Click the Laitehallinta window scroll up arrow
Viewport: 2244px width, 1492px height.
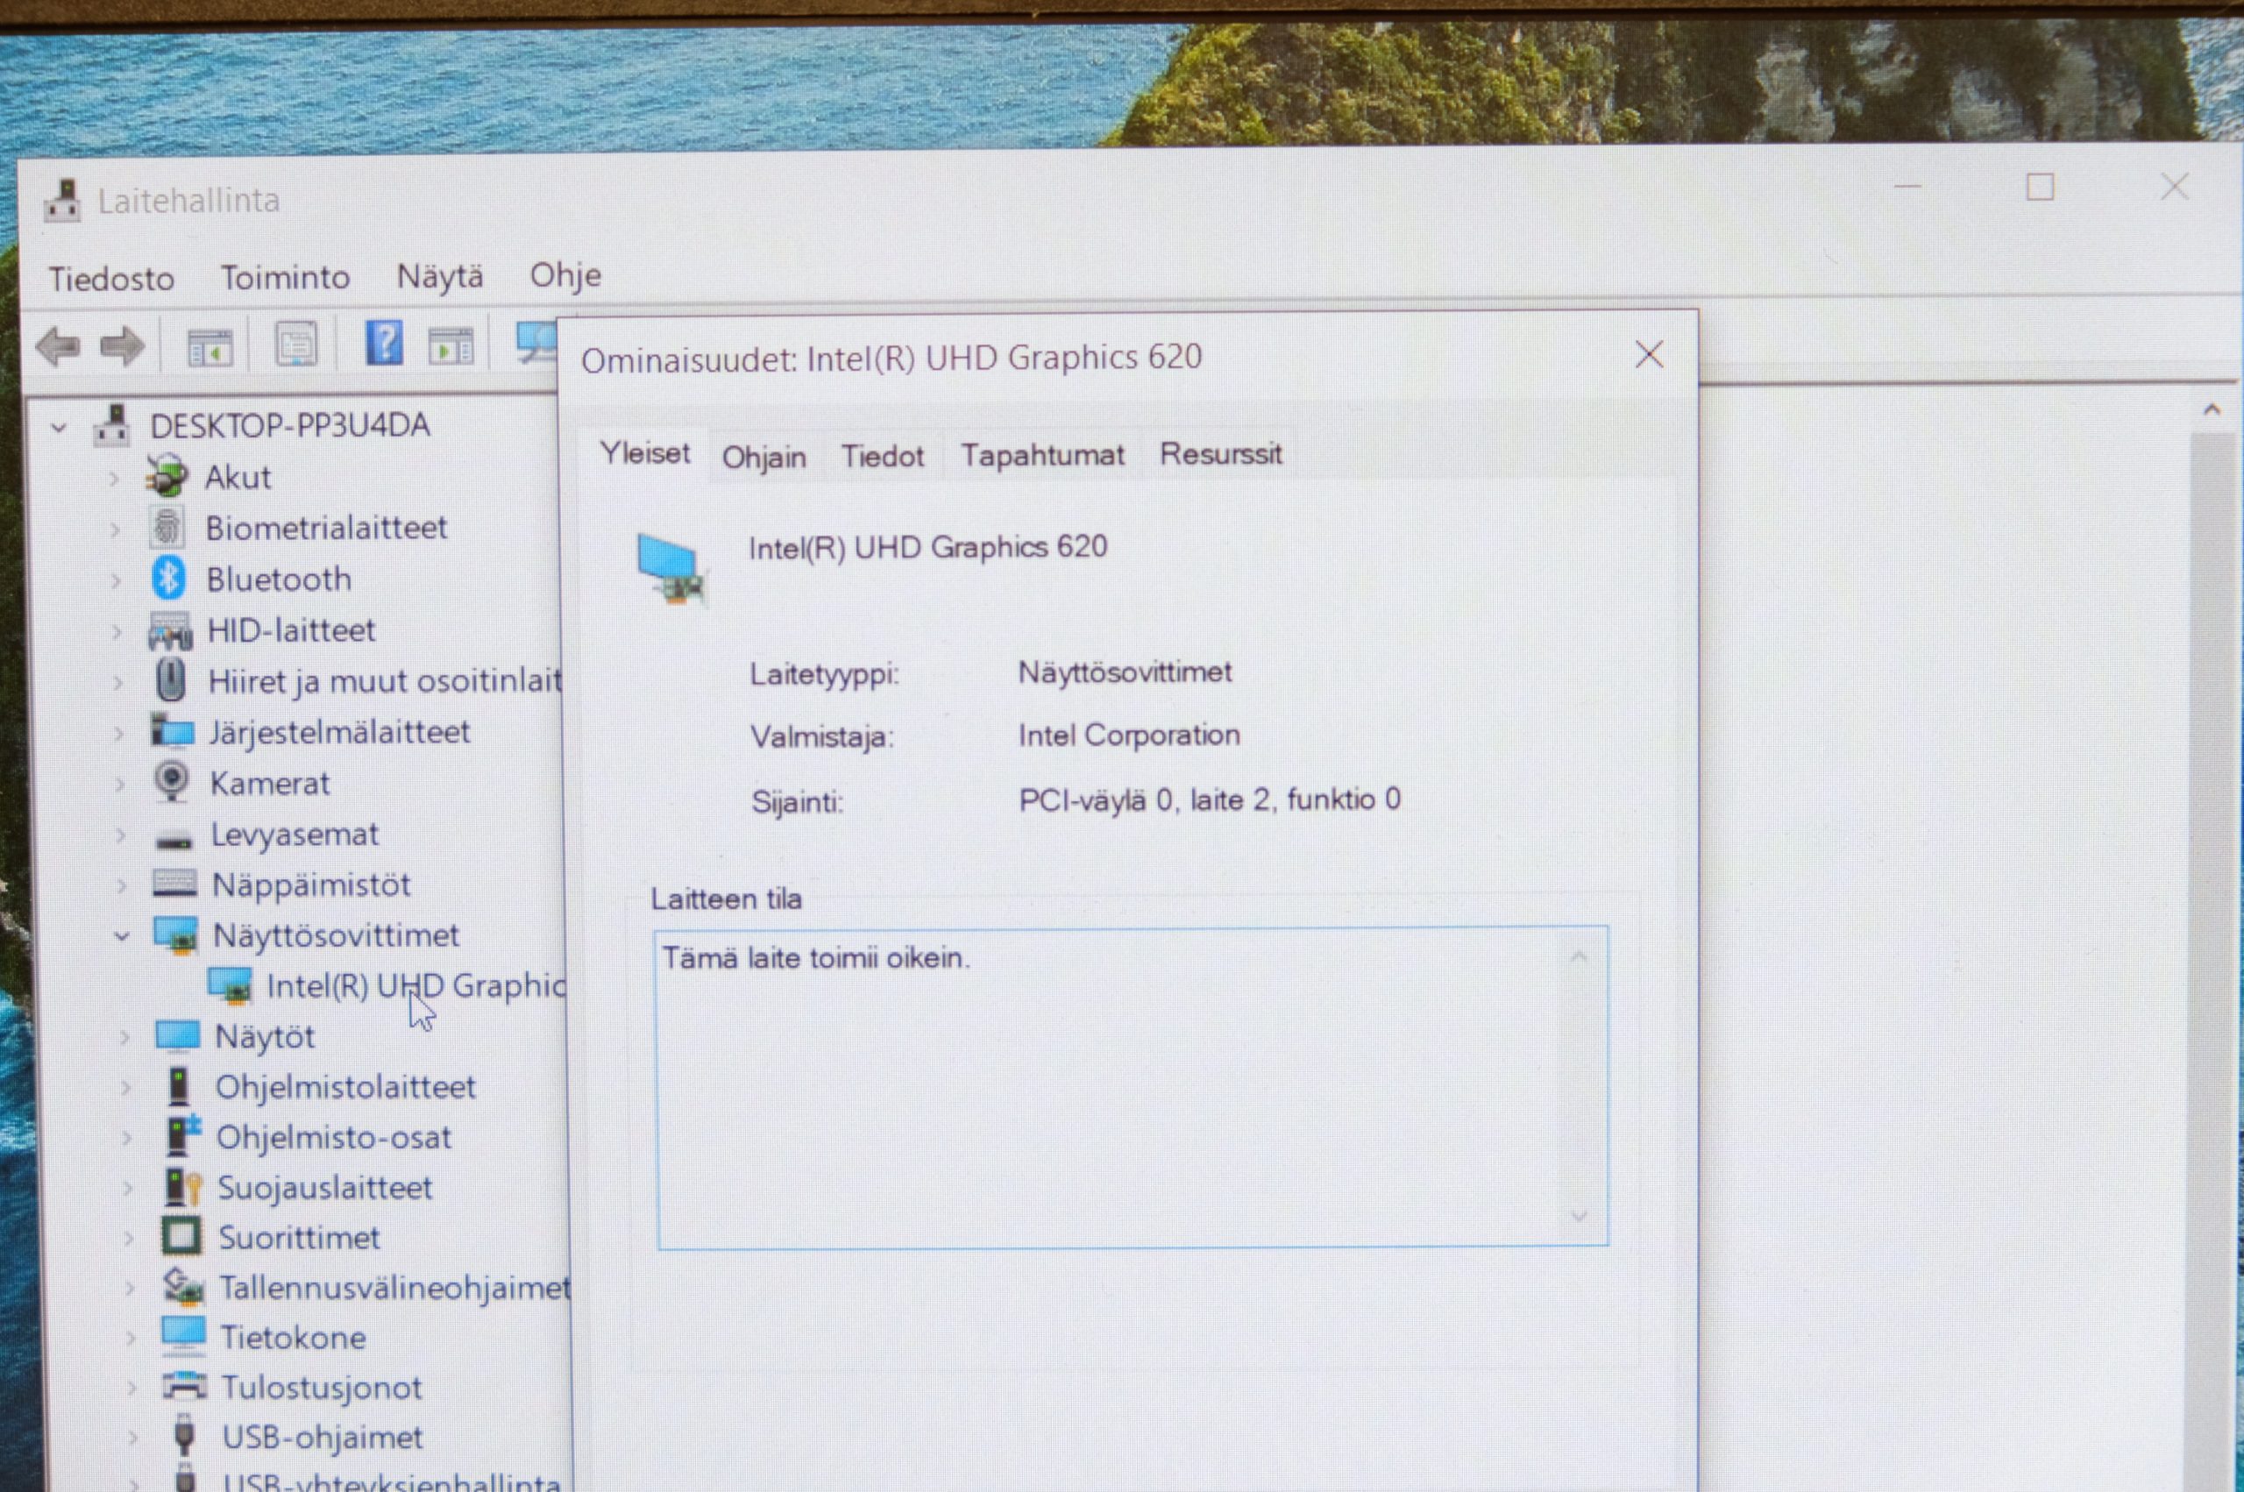tap(2212, 410)
